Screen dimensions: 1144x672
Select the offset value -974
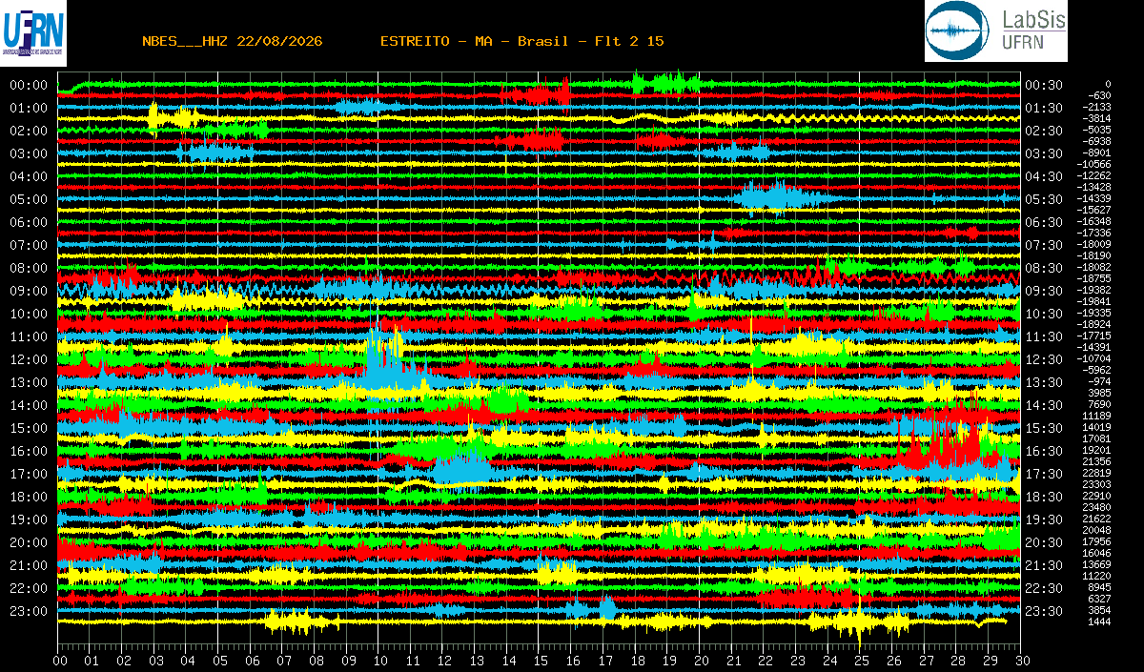tap(1099, 381)
